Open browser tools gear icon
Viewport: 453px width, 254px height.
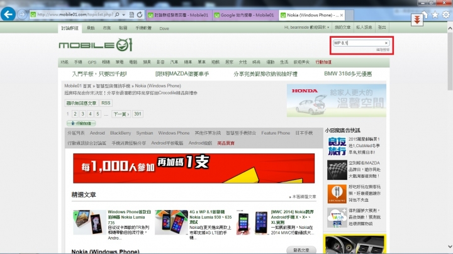[x=446, y=14]
